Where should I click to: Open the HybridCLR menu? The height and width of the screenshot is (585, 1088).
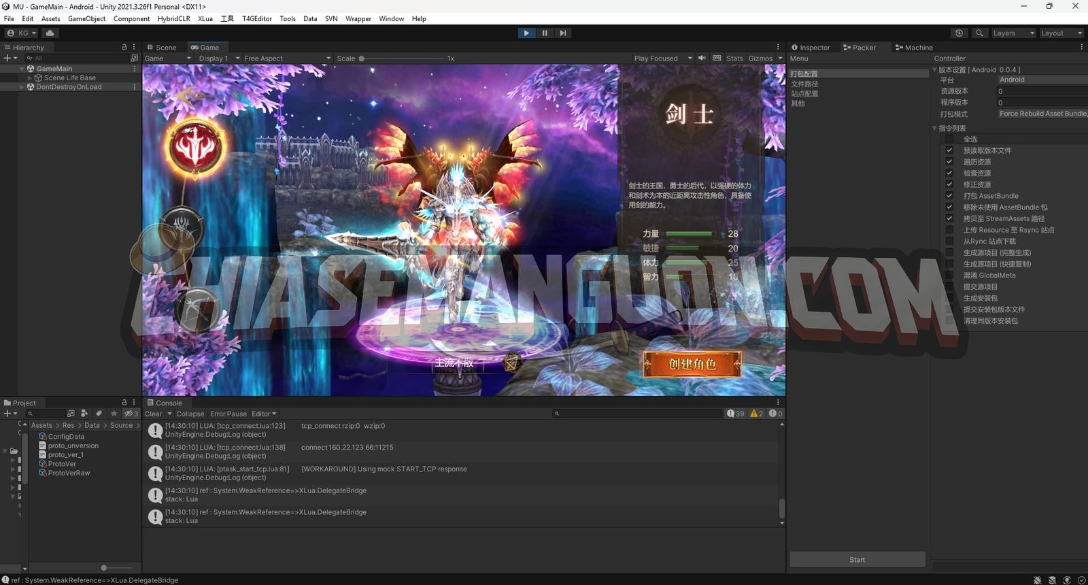click(173, 18)
